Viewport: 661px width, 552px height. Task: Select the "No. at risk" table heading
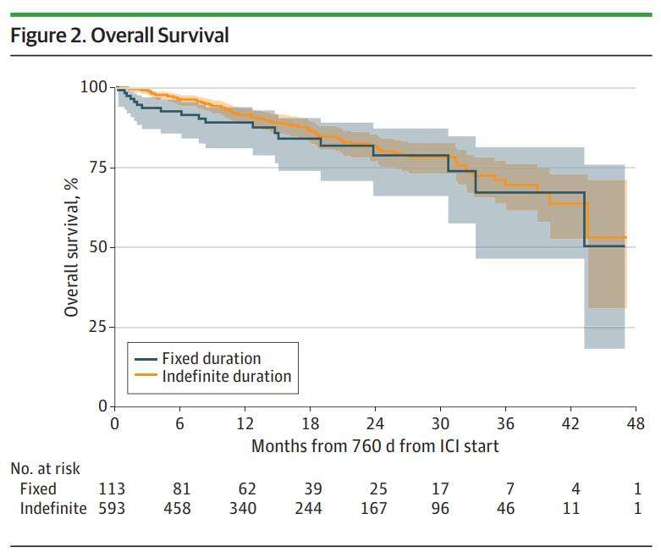(x=45, y=468)
